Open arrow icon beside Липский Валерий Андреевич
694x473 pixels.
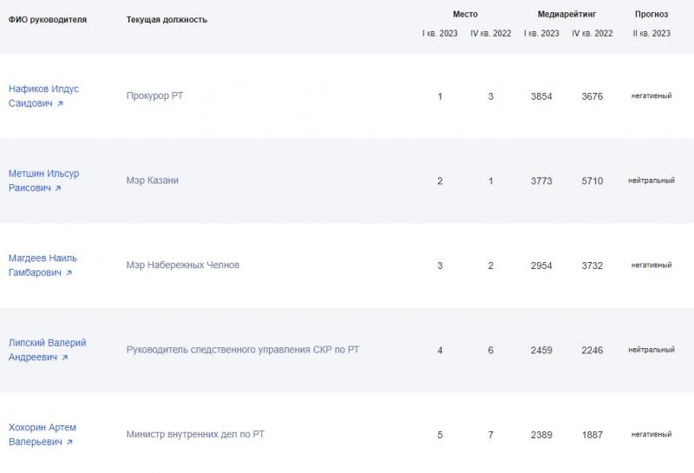point(64,358)
